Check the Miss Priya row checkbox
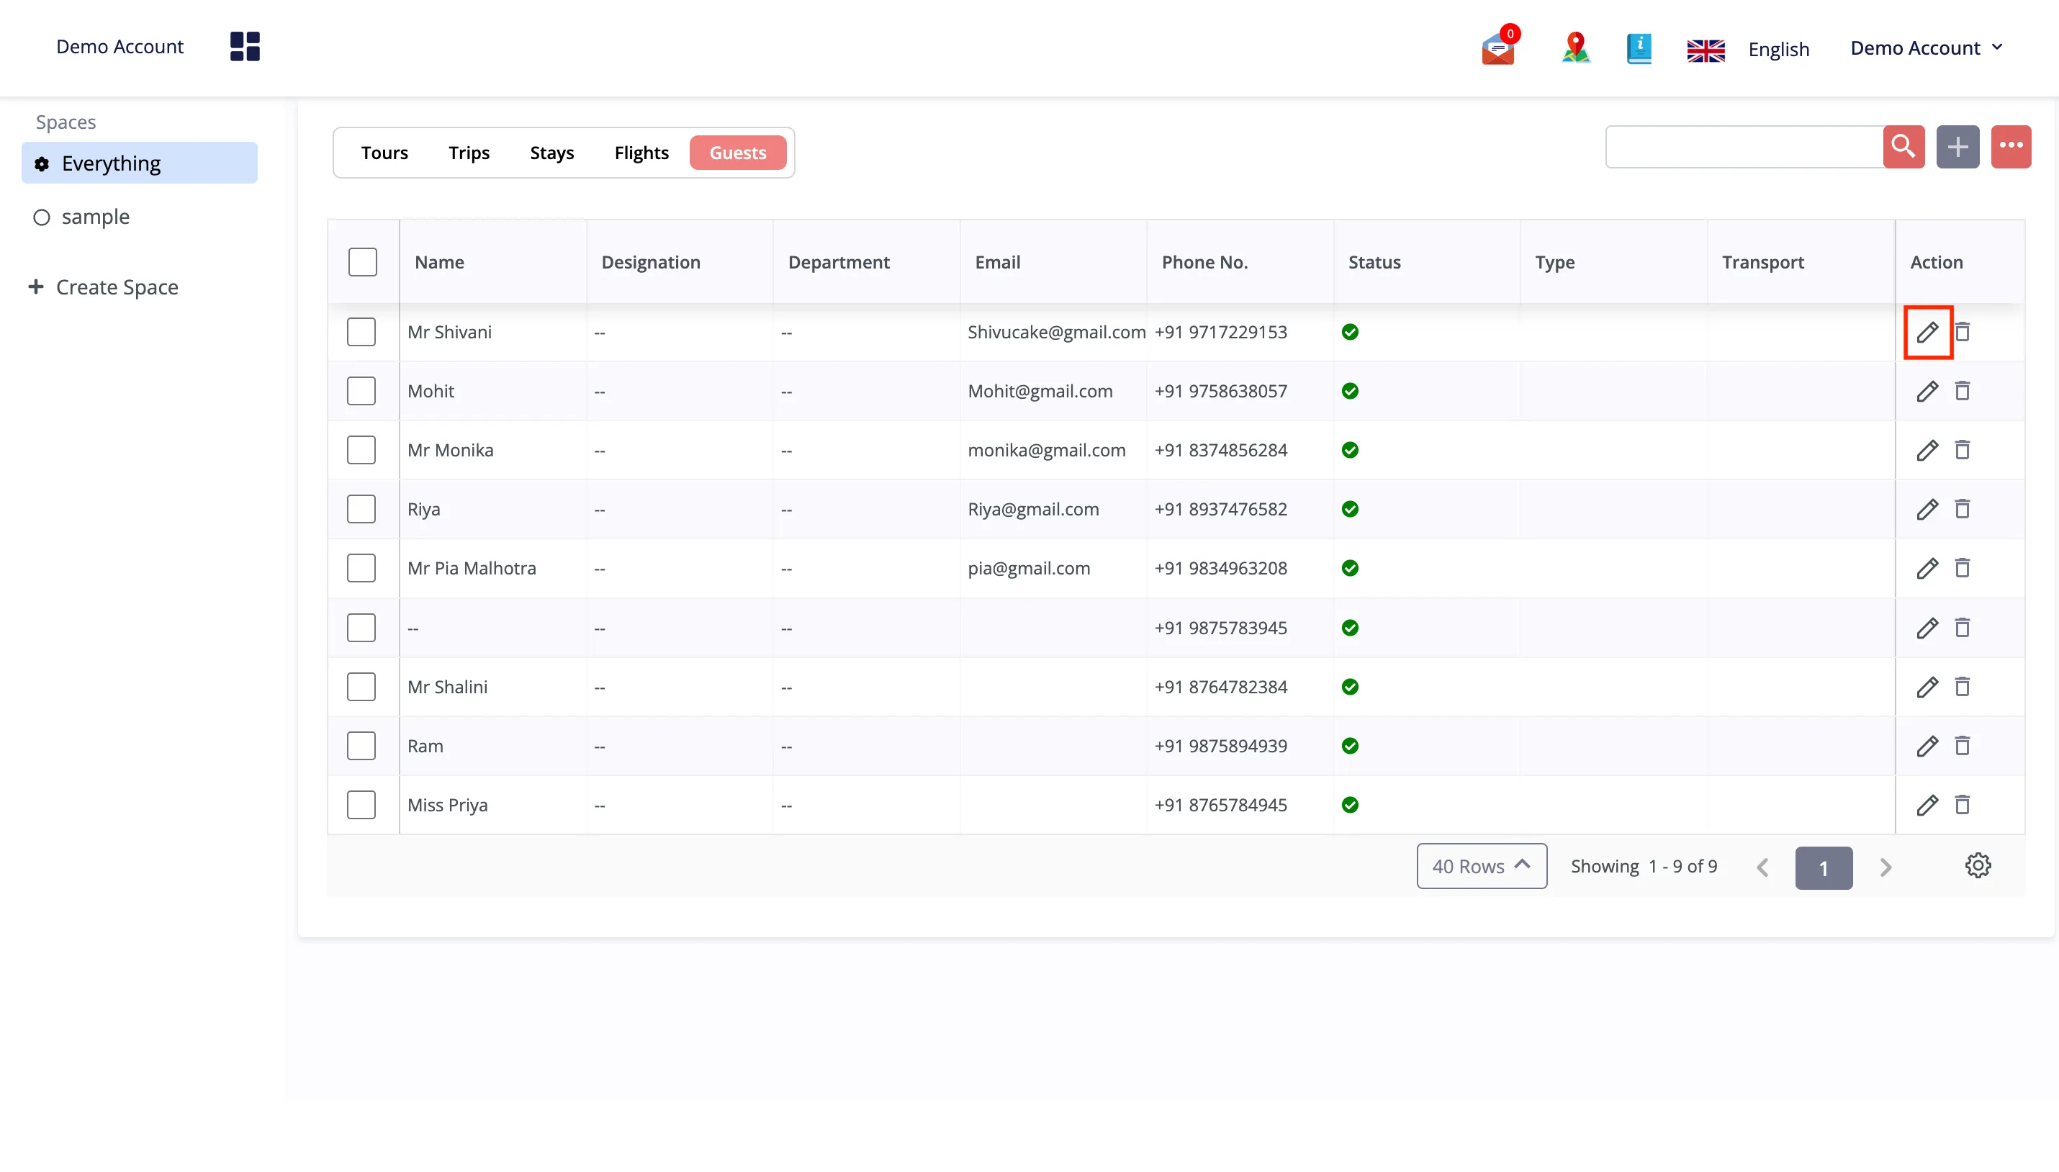 [x=361, y=805]
